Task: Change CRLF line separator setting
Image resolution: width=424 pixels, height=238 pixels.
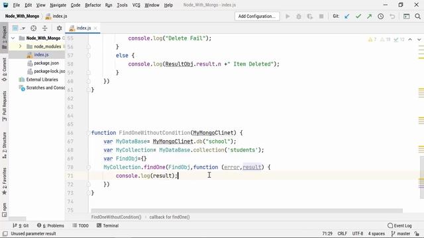Action: click(x=342, y=233)
